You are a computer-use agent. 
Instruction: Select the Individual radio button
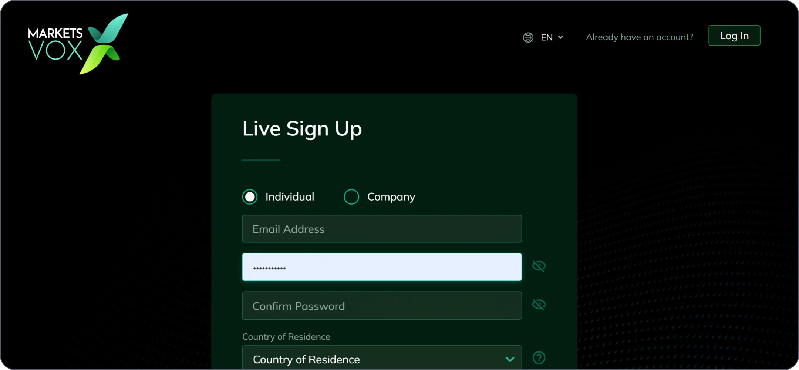[250, 197]
